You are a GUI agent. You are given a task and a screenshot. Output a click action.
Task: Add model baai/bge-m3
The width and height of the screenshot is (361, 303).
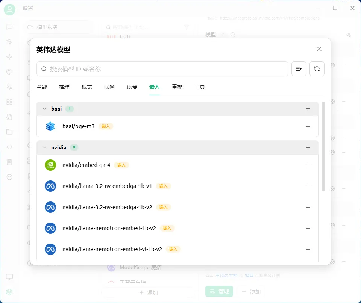pos(308,126)
